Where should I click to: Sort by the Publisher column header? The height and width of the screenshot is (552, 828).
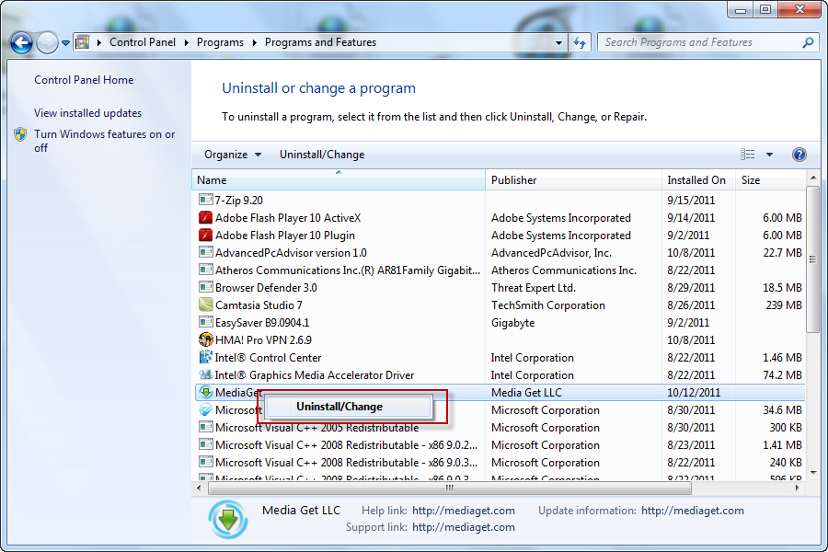click(x=573, y=179)
